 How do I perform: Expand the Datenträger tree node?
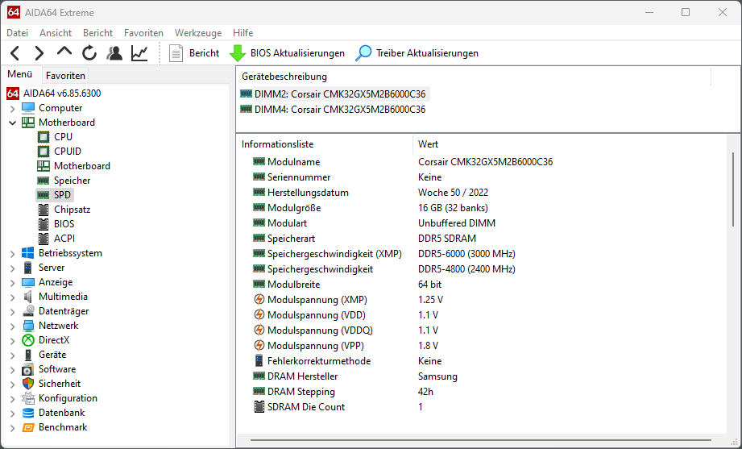(12, 312)
